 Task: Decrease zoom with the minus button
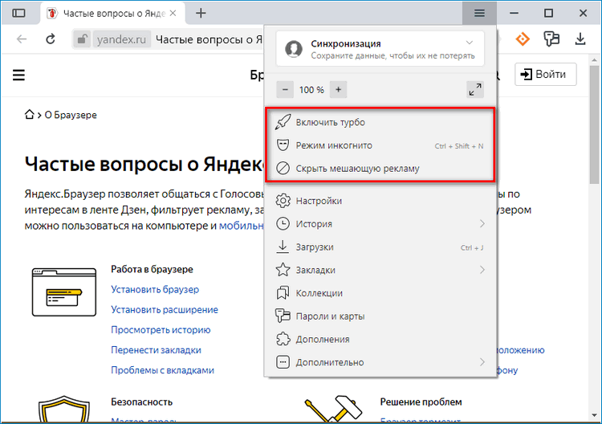point(285,89)
